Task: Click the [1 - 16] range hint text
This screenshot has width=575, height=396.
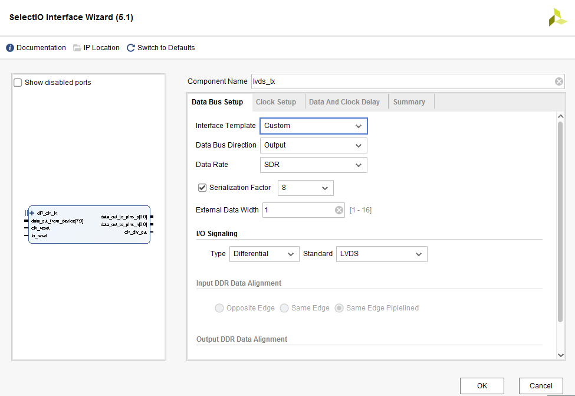Action: pyautogui.click(x=360, y=210)
